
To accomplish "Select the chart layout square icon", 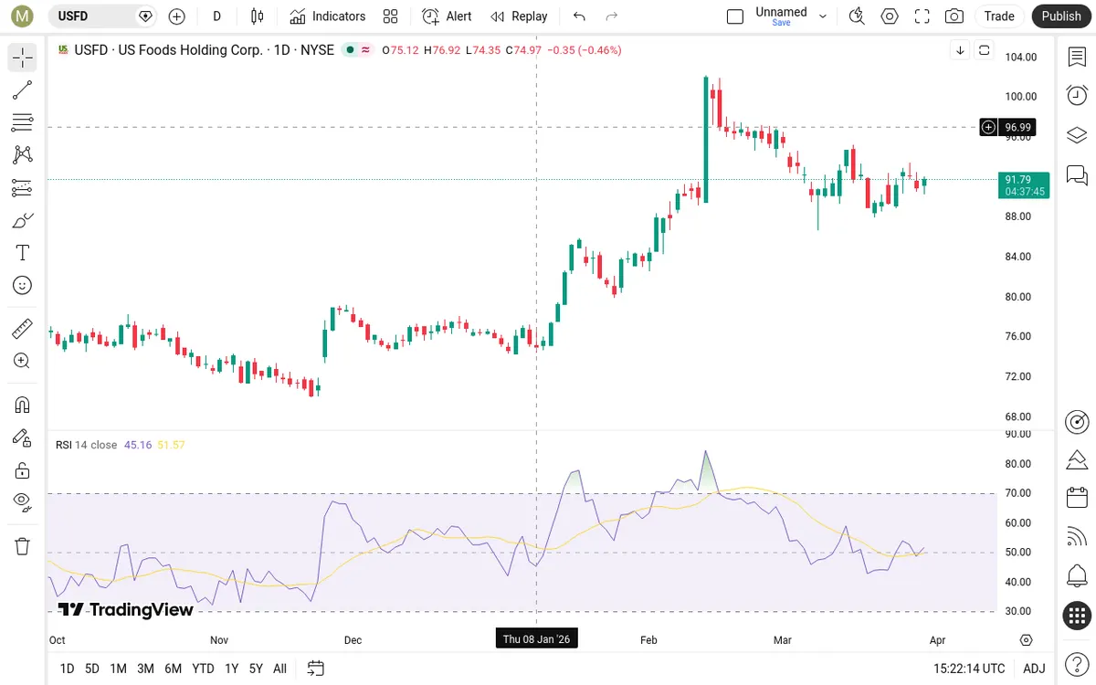I will pos(735,16).
